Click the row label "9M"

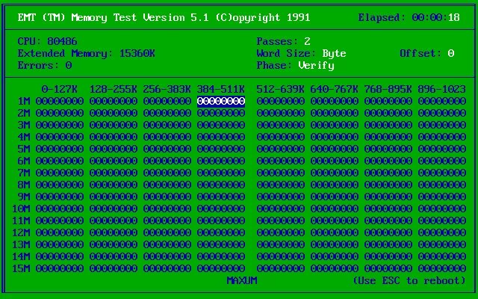24,197
